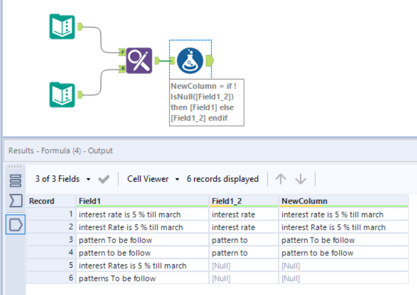Open the Cell Viewer dropdown
The width and height of the screenshot is (417, 295).
(152, 179)
